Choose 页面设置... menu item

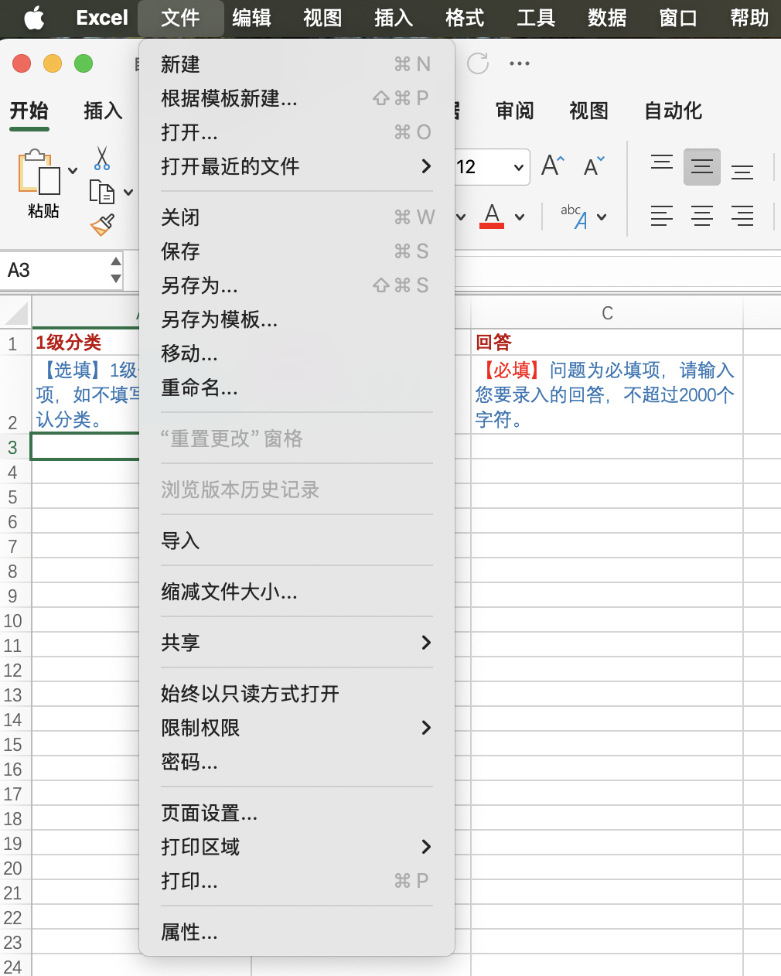[297, 813]
